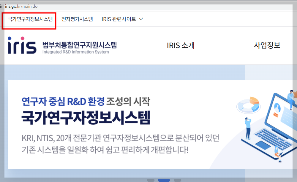This screenshot has width=297, height=182.
Task: Click the iris logo
Action: [x=22, y=45]
